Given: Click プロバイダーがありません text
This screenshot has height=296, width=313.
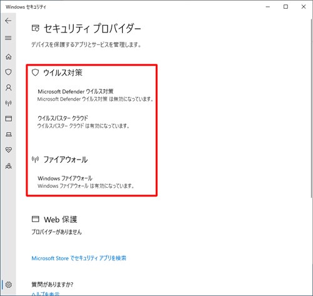Looking at the screenshot, I should pos(56,232).
